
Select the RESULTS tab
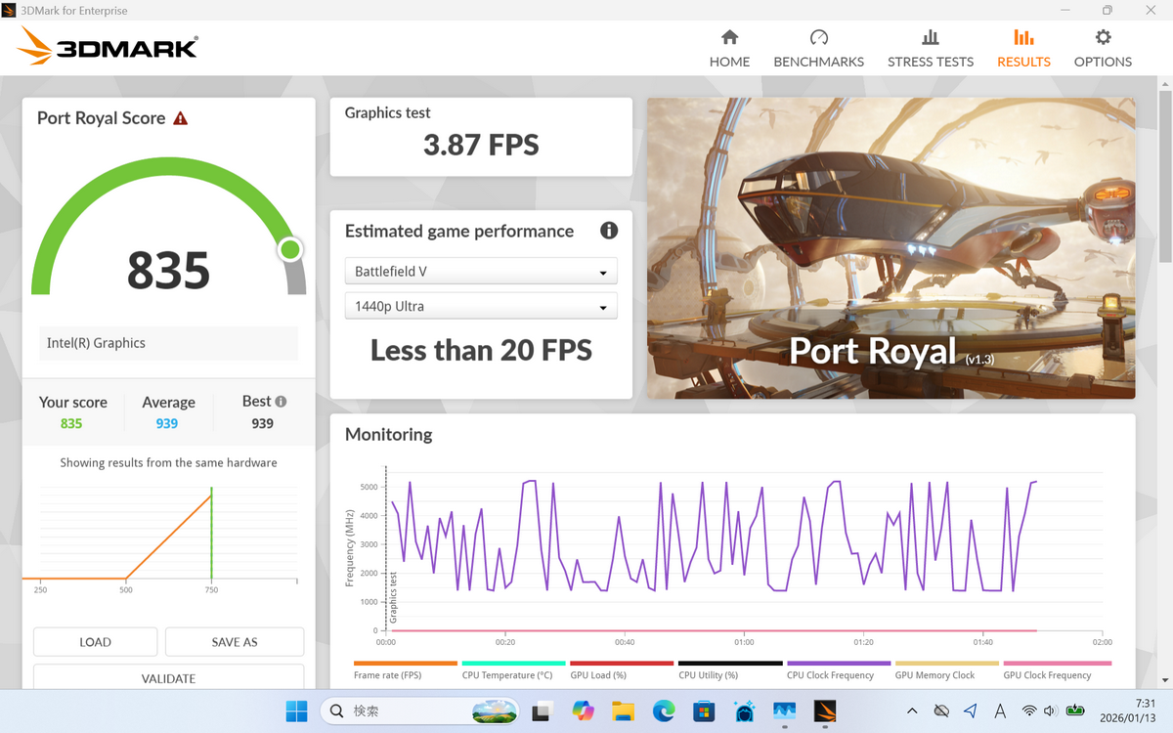(x=1023, y=49)
